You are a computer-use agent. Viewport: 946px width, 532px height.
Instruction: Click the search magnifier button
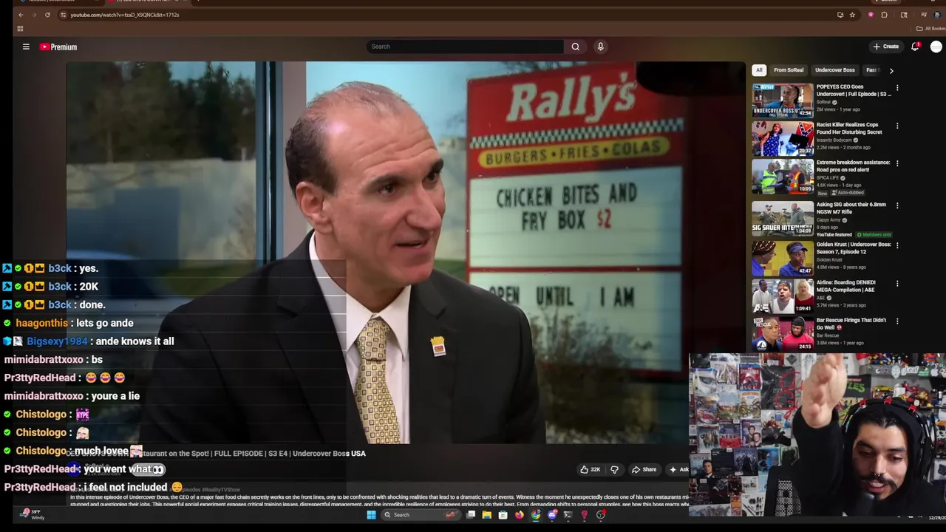point(575,47)
